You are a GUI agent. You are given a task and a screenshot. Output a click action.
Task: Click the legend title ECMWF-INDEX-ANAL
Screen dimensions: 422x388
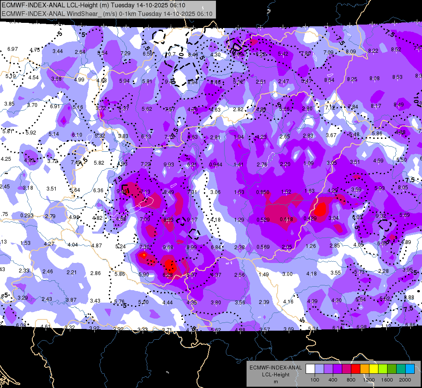tap(275, 368)
